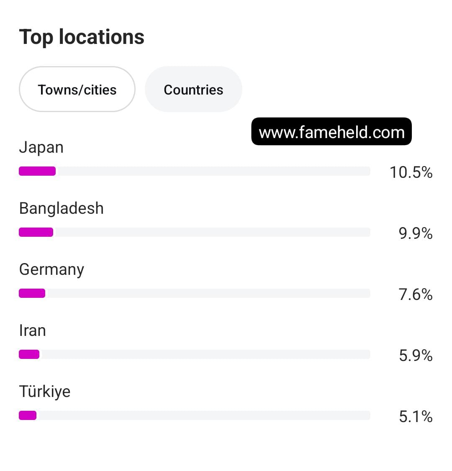Click the 5.9% percentage value

[x=416, y=356]
